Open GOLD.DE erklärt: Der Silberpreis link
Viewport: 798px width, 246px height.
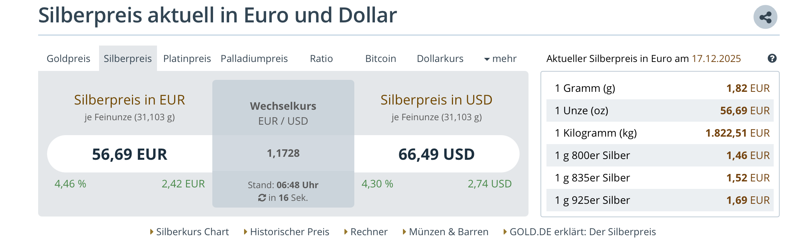(582, 232)
